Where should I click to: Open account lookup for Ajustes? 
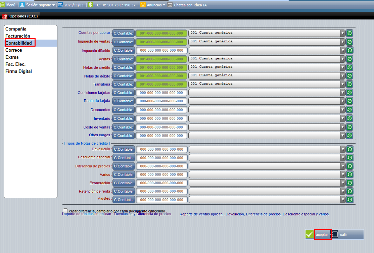pyautogui.click(x=349, y=199)
